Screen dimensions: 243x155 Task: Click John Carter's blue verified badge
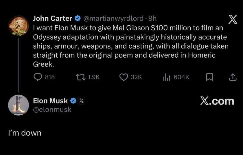[x=78, y=18]
